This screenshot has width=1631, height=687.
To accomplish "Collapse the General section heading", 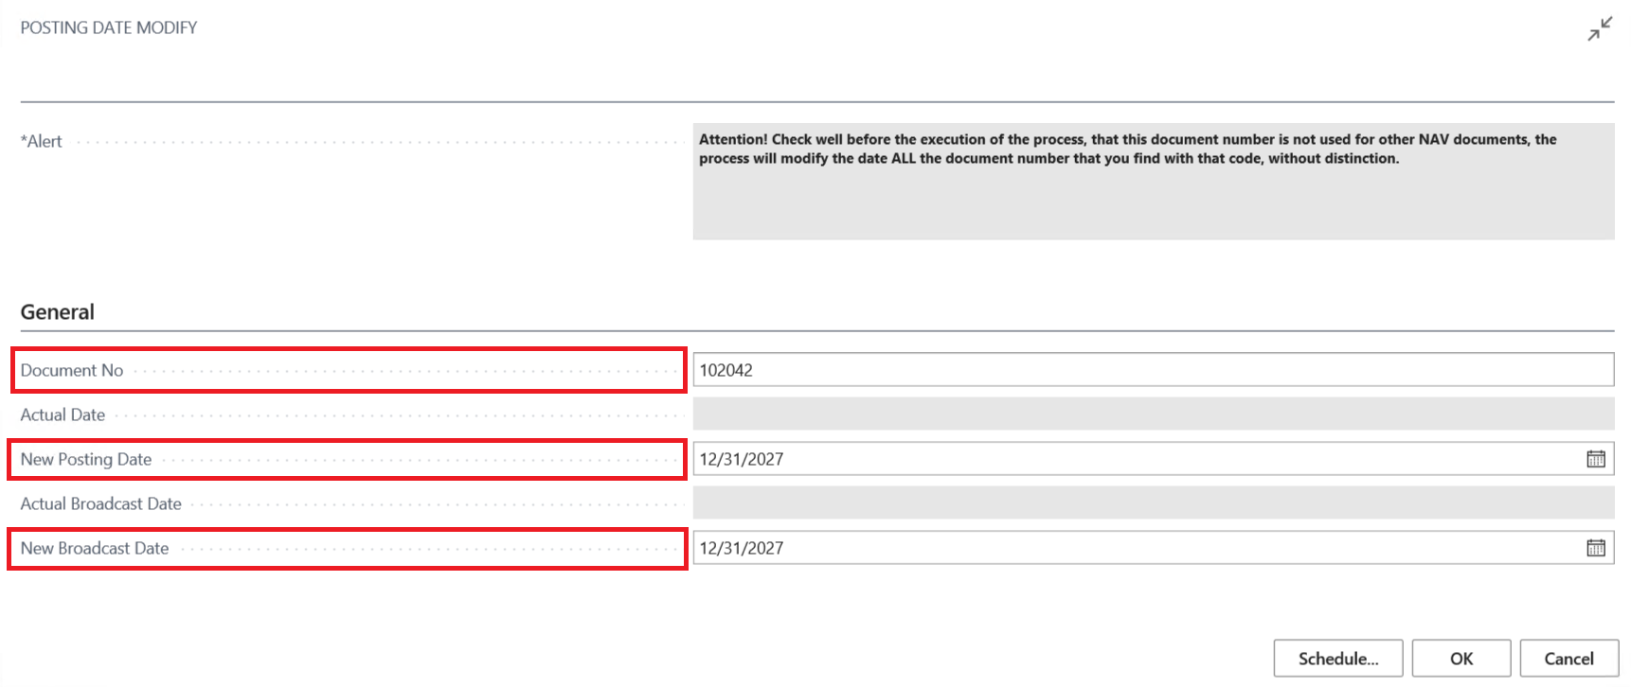I will click(57, 312).
